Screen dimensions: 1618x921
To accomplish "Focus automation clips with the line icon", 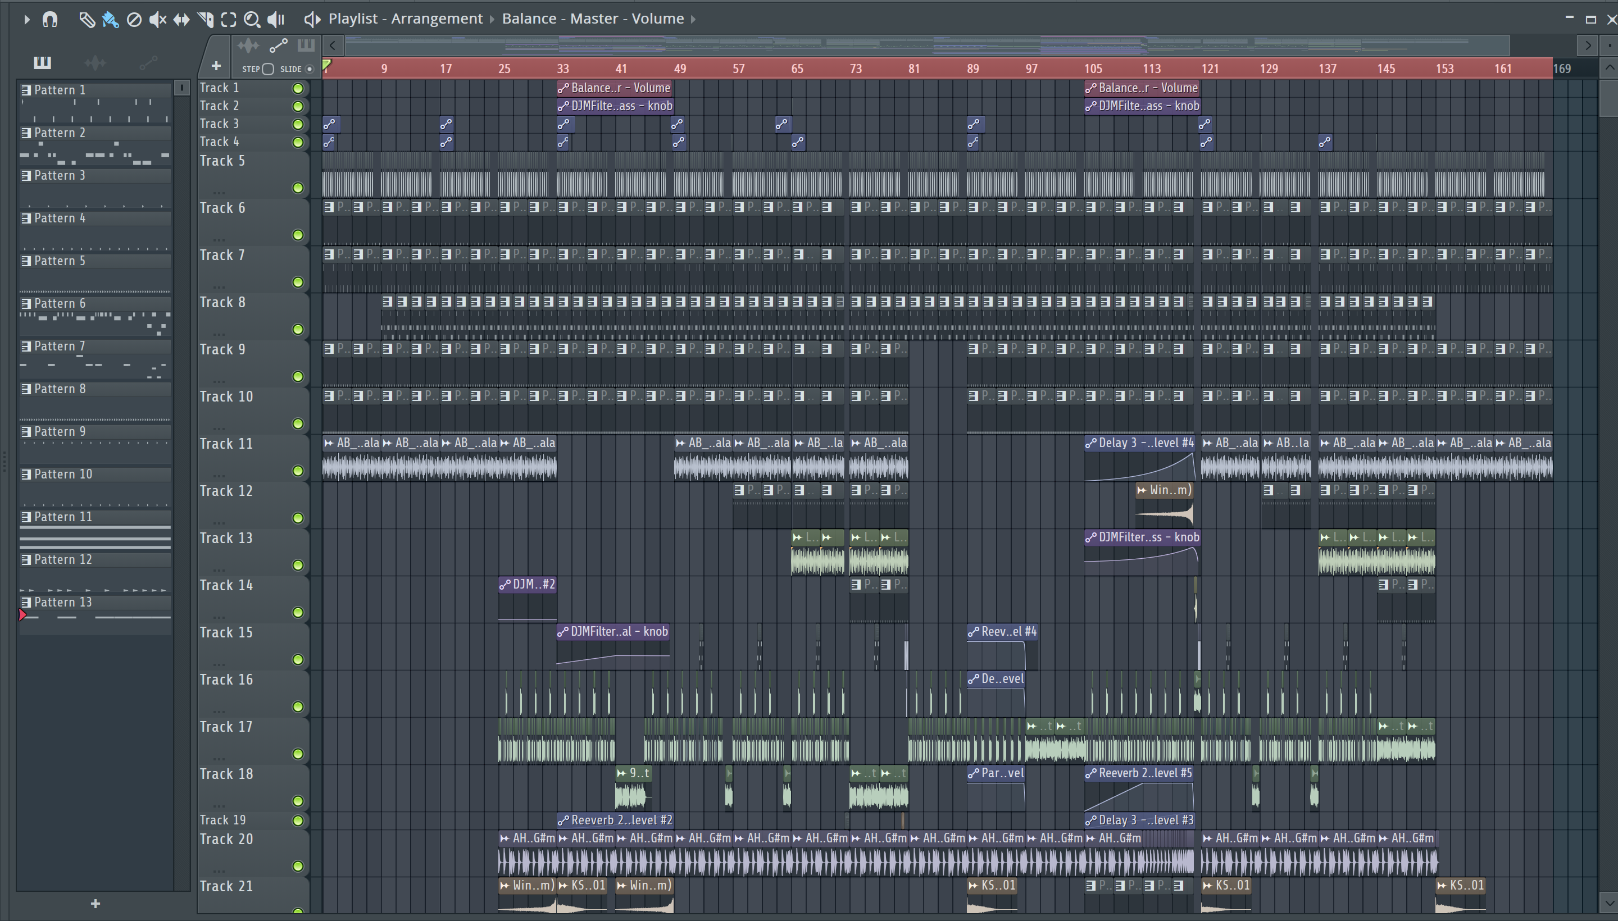I will coord(279,45).
